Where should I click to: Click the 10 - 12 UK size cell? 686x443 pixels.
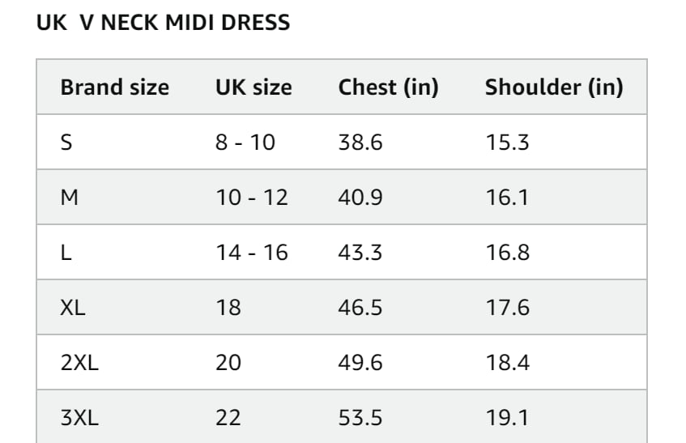coord(252,198)
